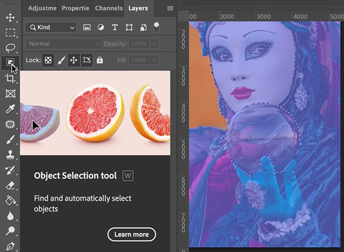Select the Spot Healing Brush tool
The width and height of the screenshot is (344, 252).
pyautogui.click(x=10, y=124)
